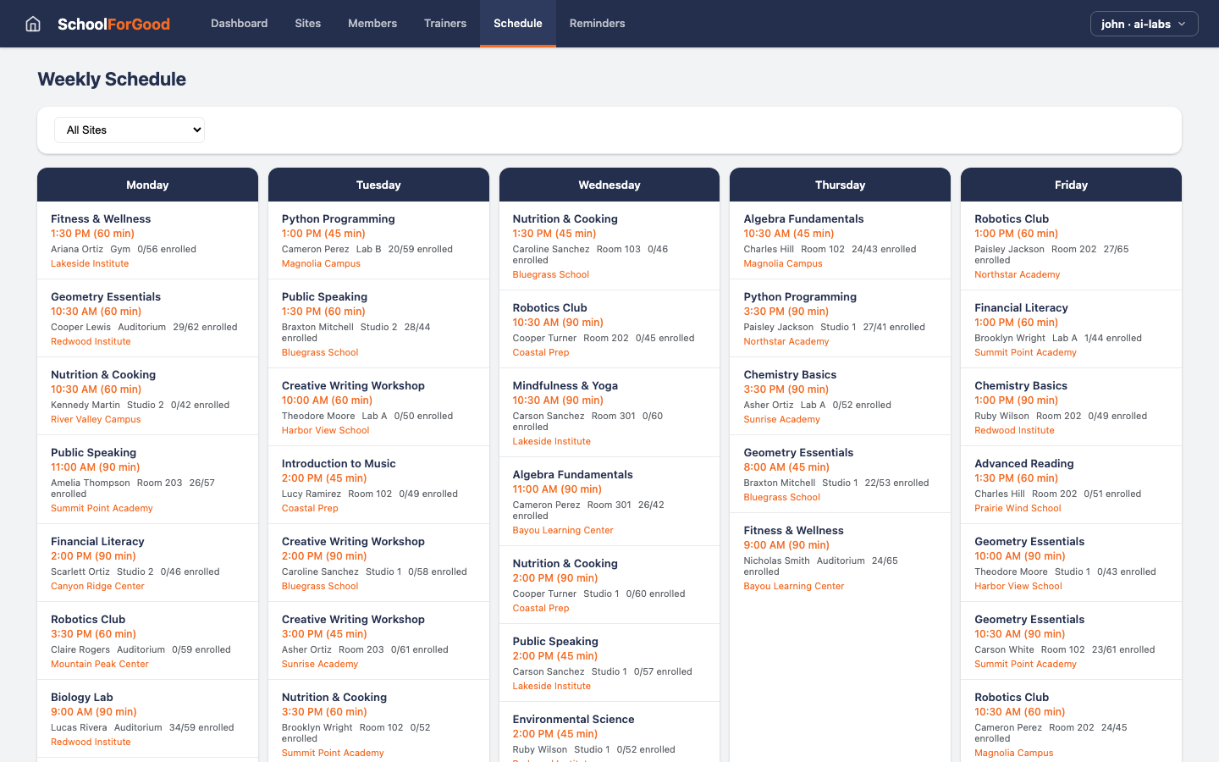The height and width of the screenshot is (762, 1219).
Task: Open Sunrise Academy from Thursday's Chemistry Basics
Action: 781,419
